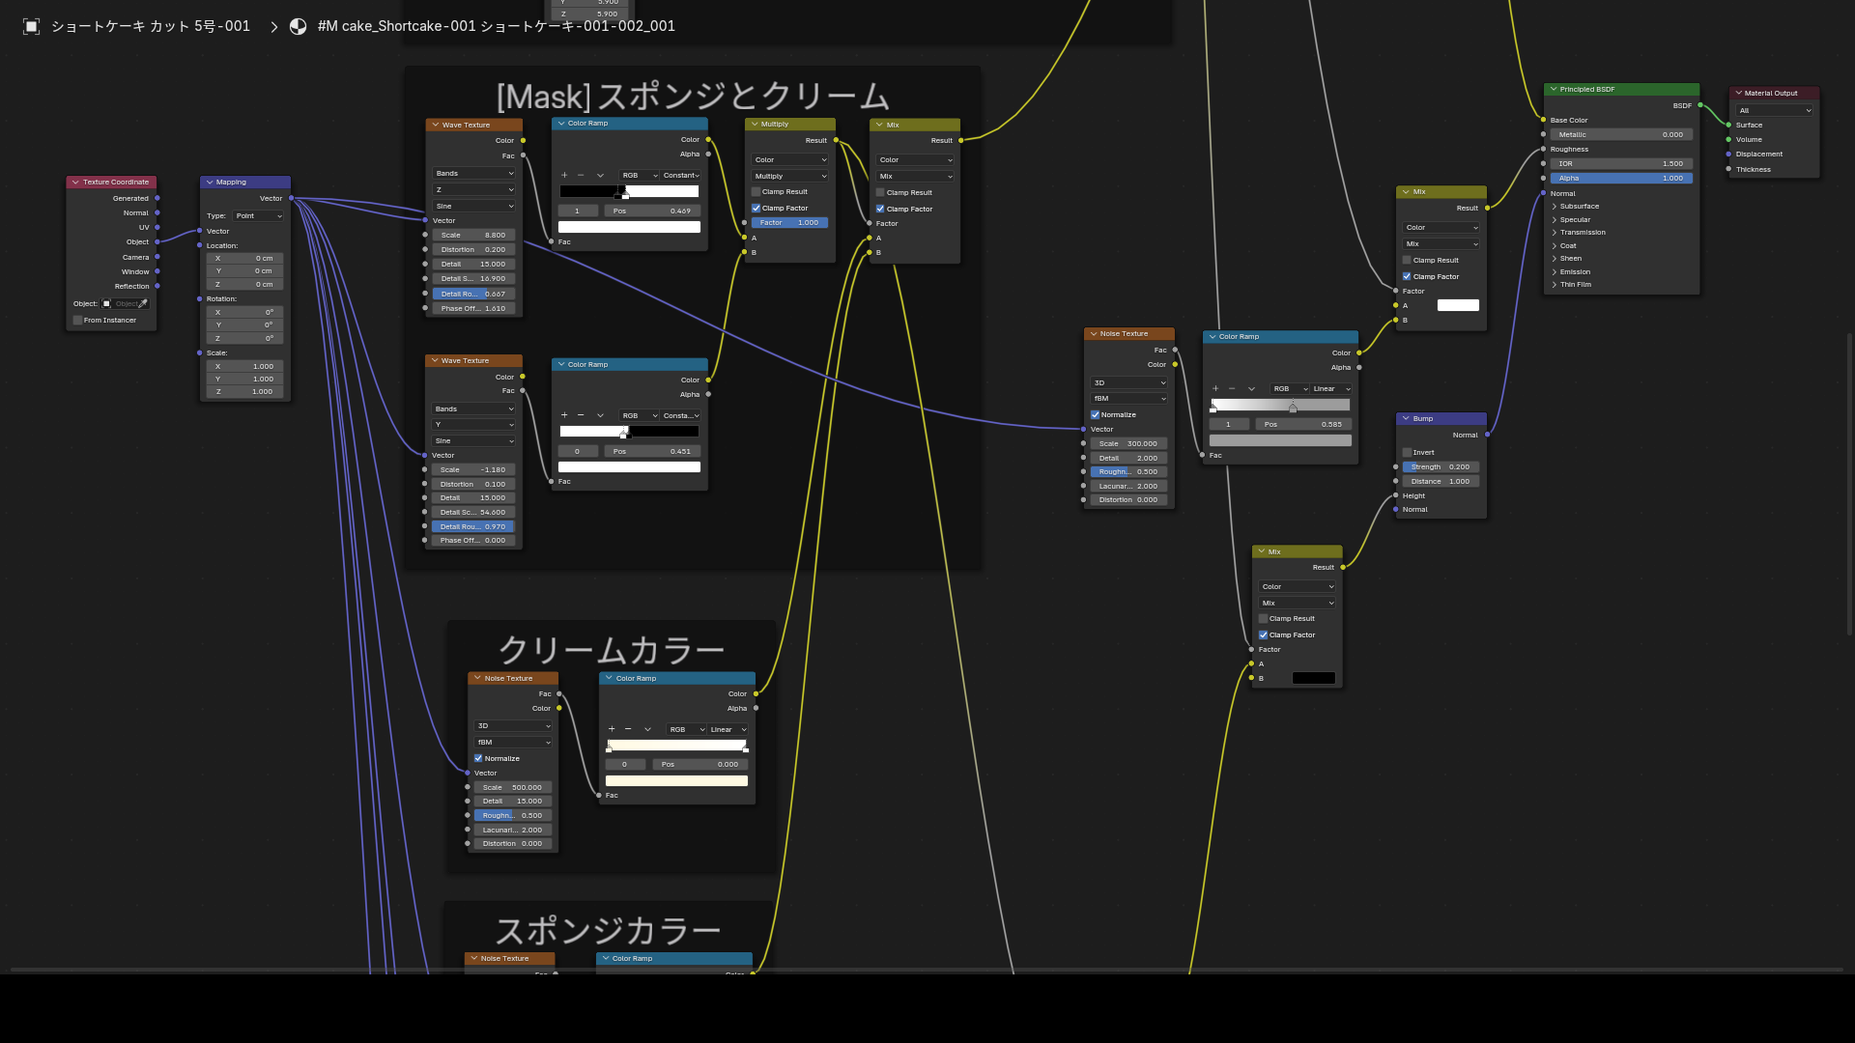1855x1043 pixels.
Task: Select the [Mask]スポンジとクリーム frame label
Action: coord(693,96)
